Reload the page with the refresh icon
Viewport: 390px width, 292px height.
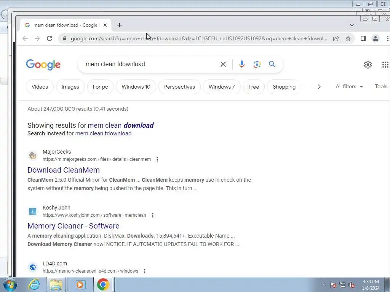[x=50, y=38]
